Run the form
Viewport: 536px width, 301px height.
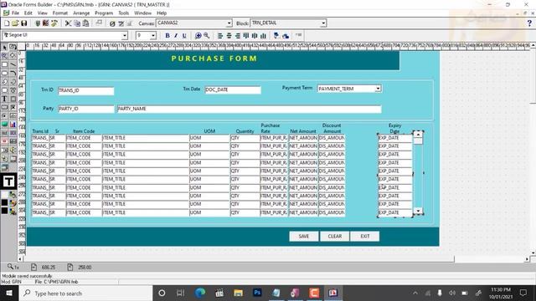(x=38, y=23)
